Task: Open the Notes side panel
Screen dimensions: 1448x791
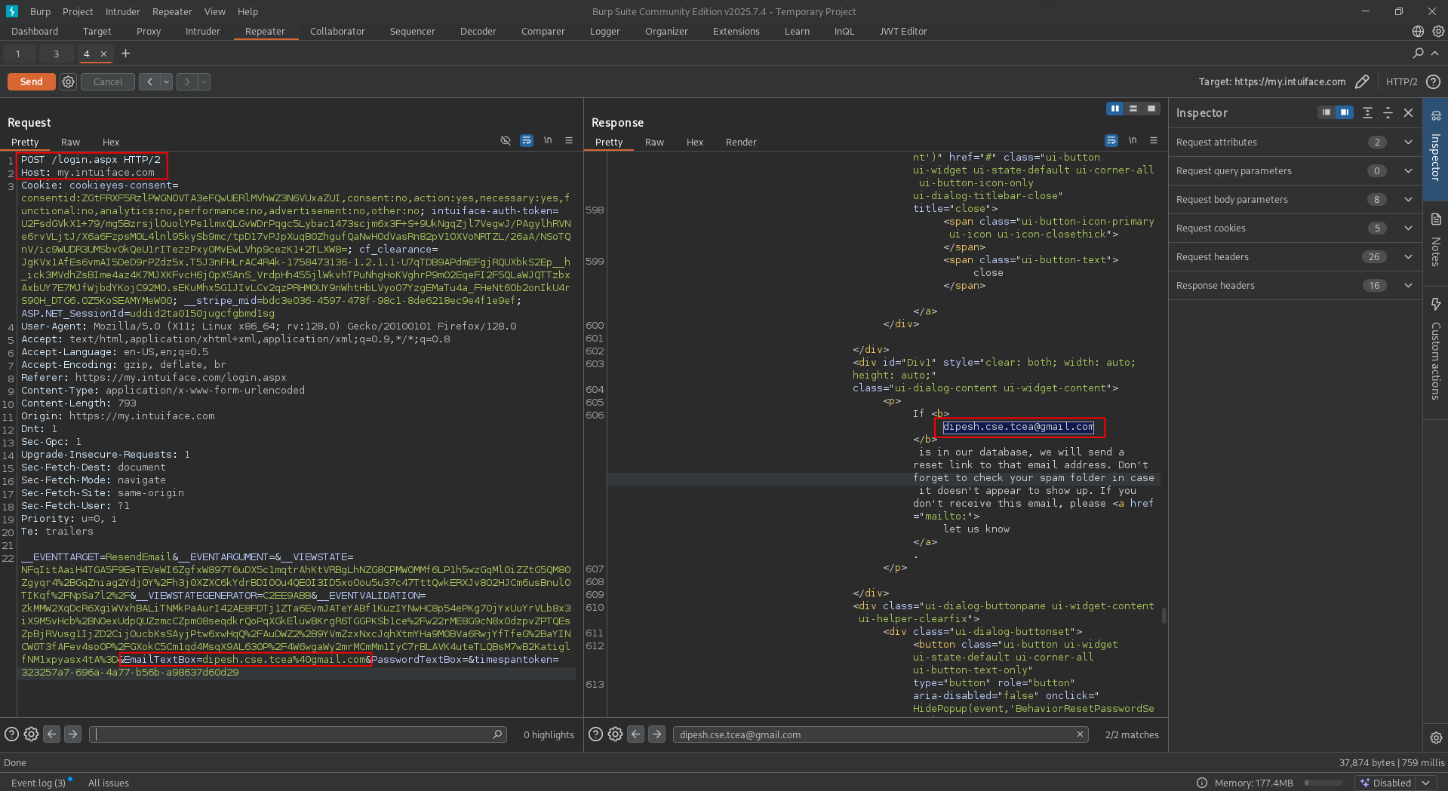Action: click(x=1435, y=241)
